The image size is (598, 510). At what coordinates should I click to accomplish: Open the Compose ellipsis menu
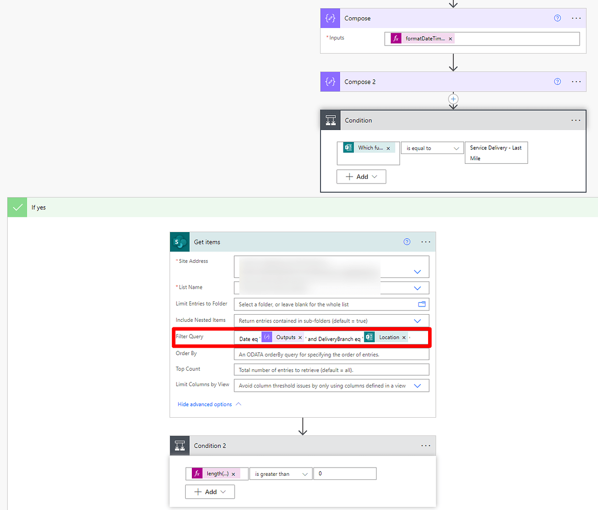(x=576, y=18)
